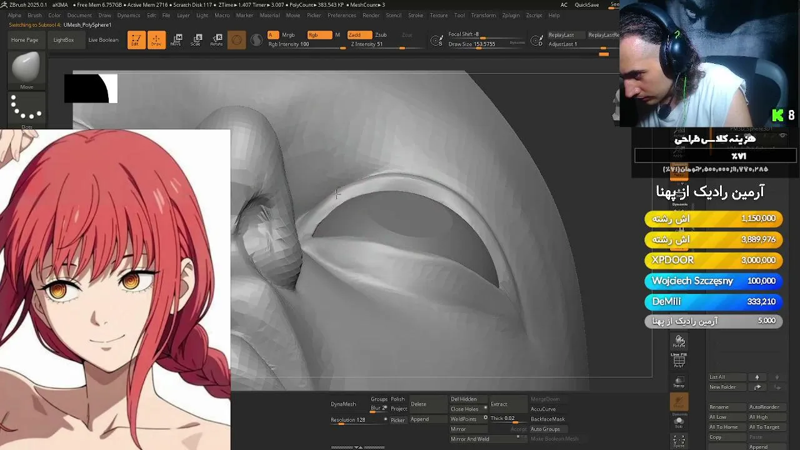
Task: Open the Document menu
Action: point(79,15)
